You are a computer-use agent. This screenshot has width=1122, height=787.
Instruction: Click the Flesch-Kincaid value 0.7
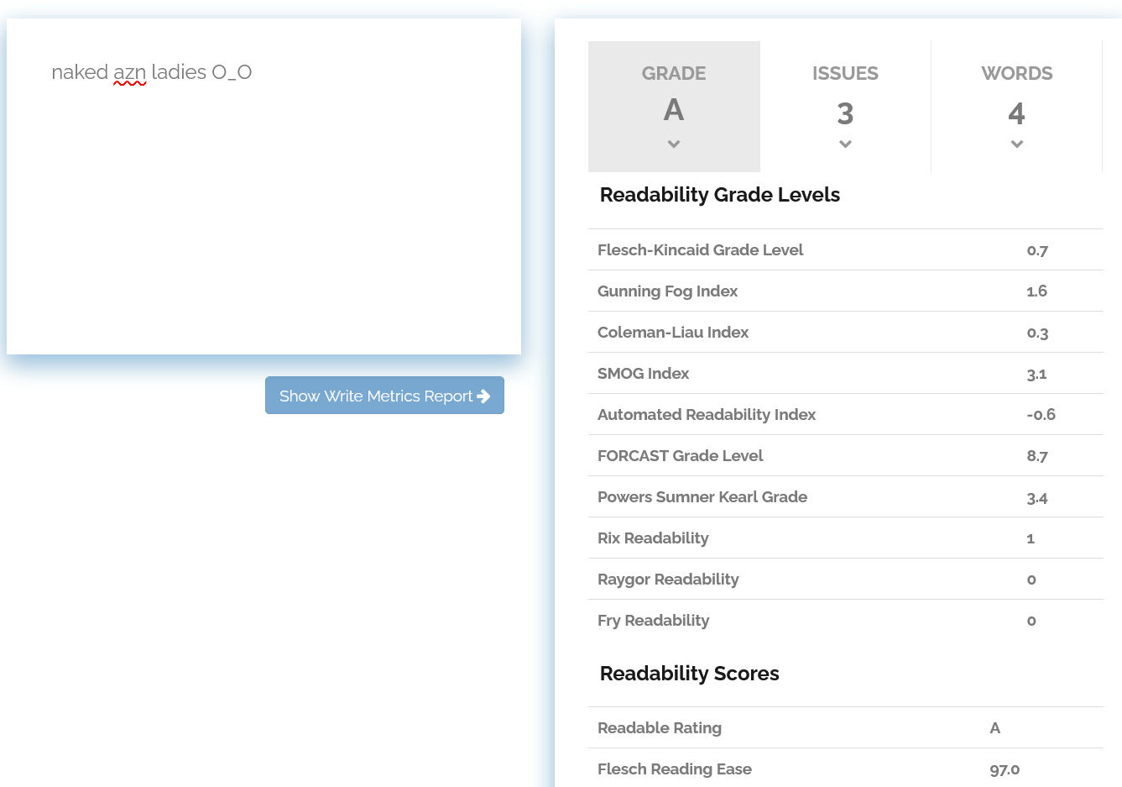[x=1037, y=250]
